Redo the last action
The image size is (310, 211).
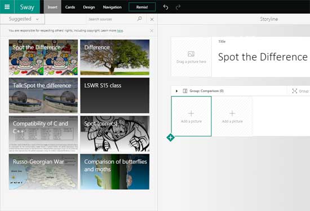click(178, 7)
